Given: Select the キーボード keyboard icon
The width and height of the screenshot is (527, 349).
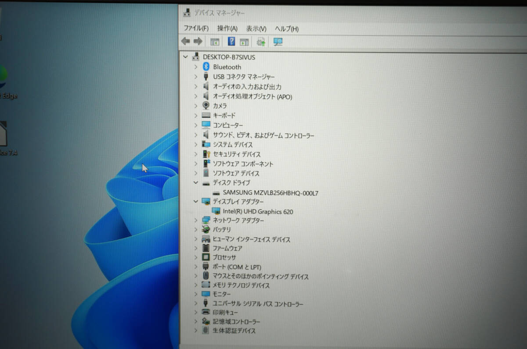Looking at the screenshot, I should click(206, 115).
